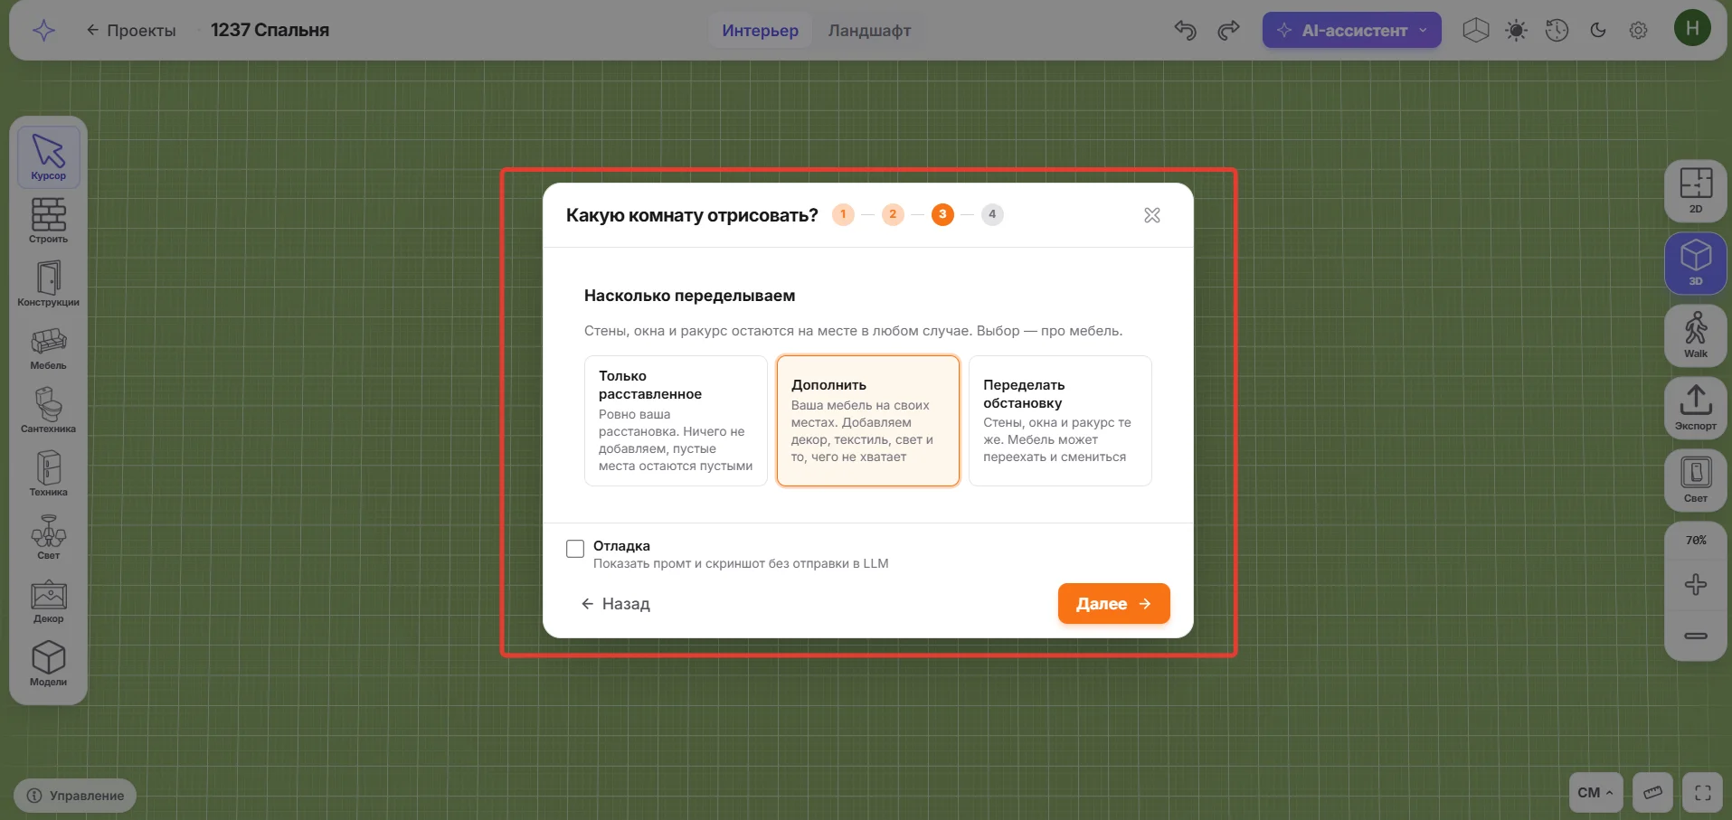Screen dimensions: 1732x820
Task: Switch to the Интерьер tab
Action: (760, 30)
